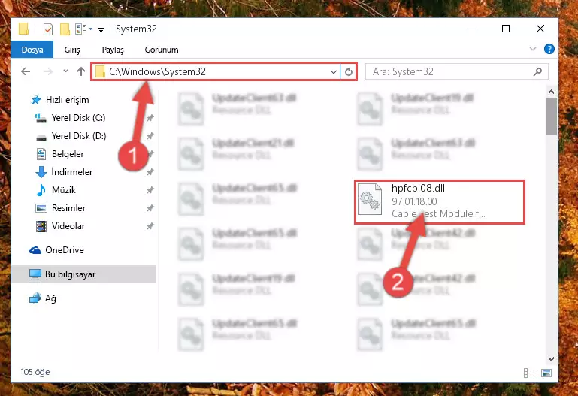This screenshot has height=396, width=578.
Task: Expand the ribbon with the chevron
Action: pyautogui.click(x=533, y=49)
